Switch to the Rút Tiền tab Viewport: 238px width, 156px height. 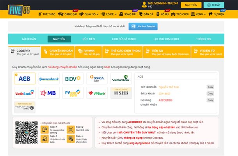pos(89,39)
